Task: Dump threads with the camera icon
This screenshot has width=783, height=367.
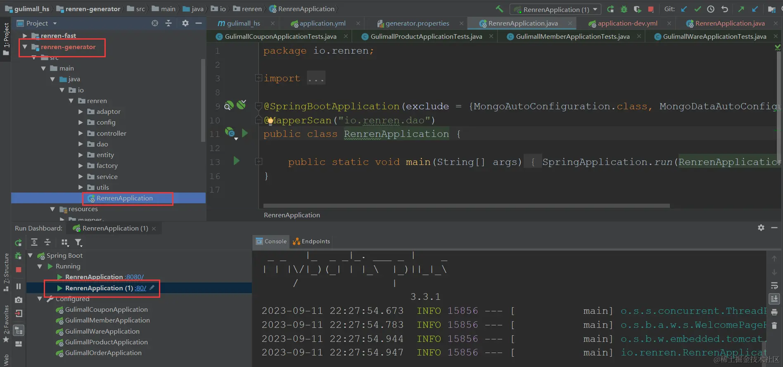Action: click(x=19, y=300)
